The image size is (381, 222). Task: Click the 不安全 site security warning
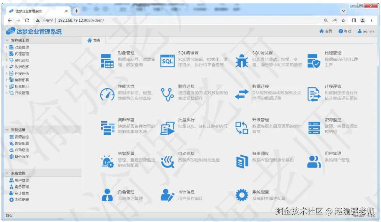[44, 20]
